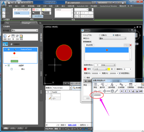Delete symbol with the red X icon
This screenshot has width=144, height=132.
pyautogui.click(x=131, y=45)
